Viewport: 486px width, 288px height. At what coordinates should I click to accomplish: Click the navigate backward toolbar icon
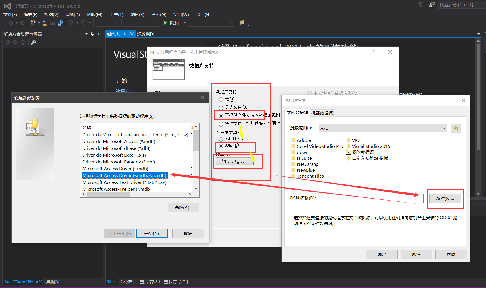click(11, 23)
